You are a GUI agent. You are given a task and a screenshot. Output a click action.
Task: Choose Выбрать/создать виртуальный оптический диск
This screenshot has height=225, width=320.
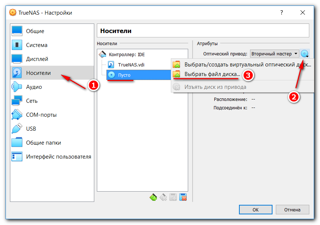point(242,65)
